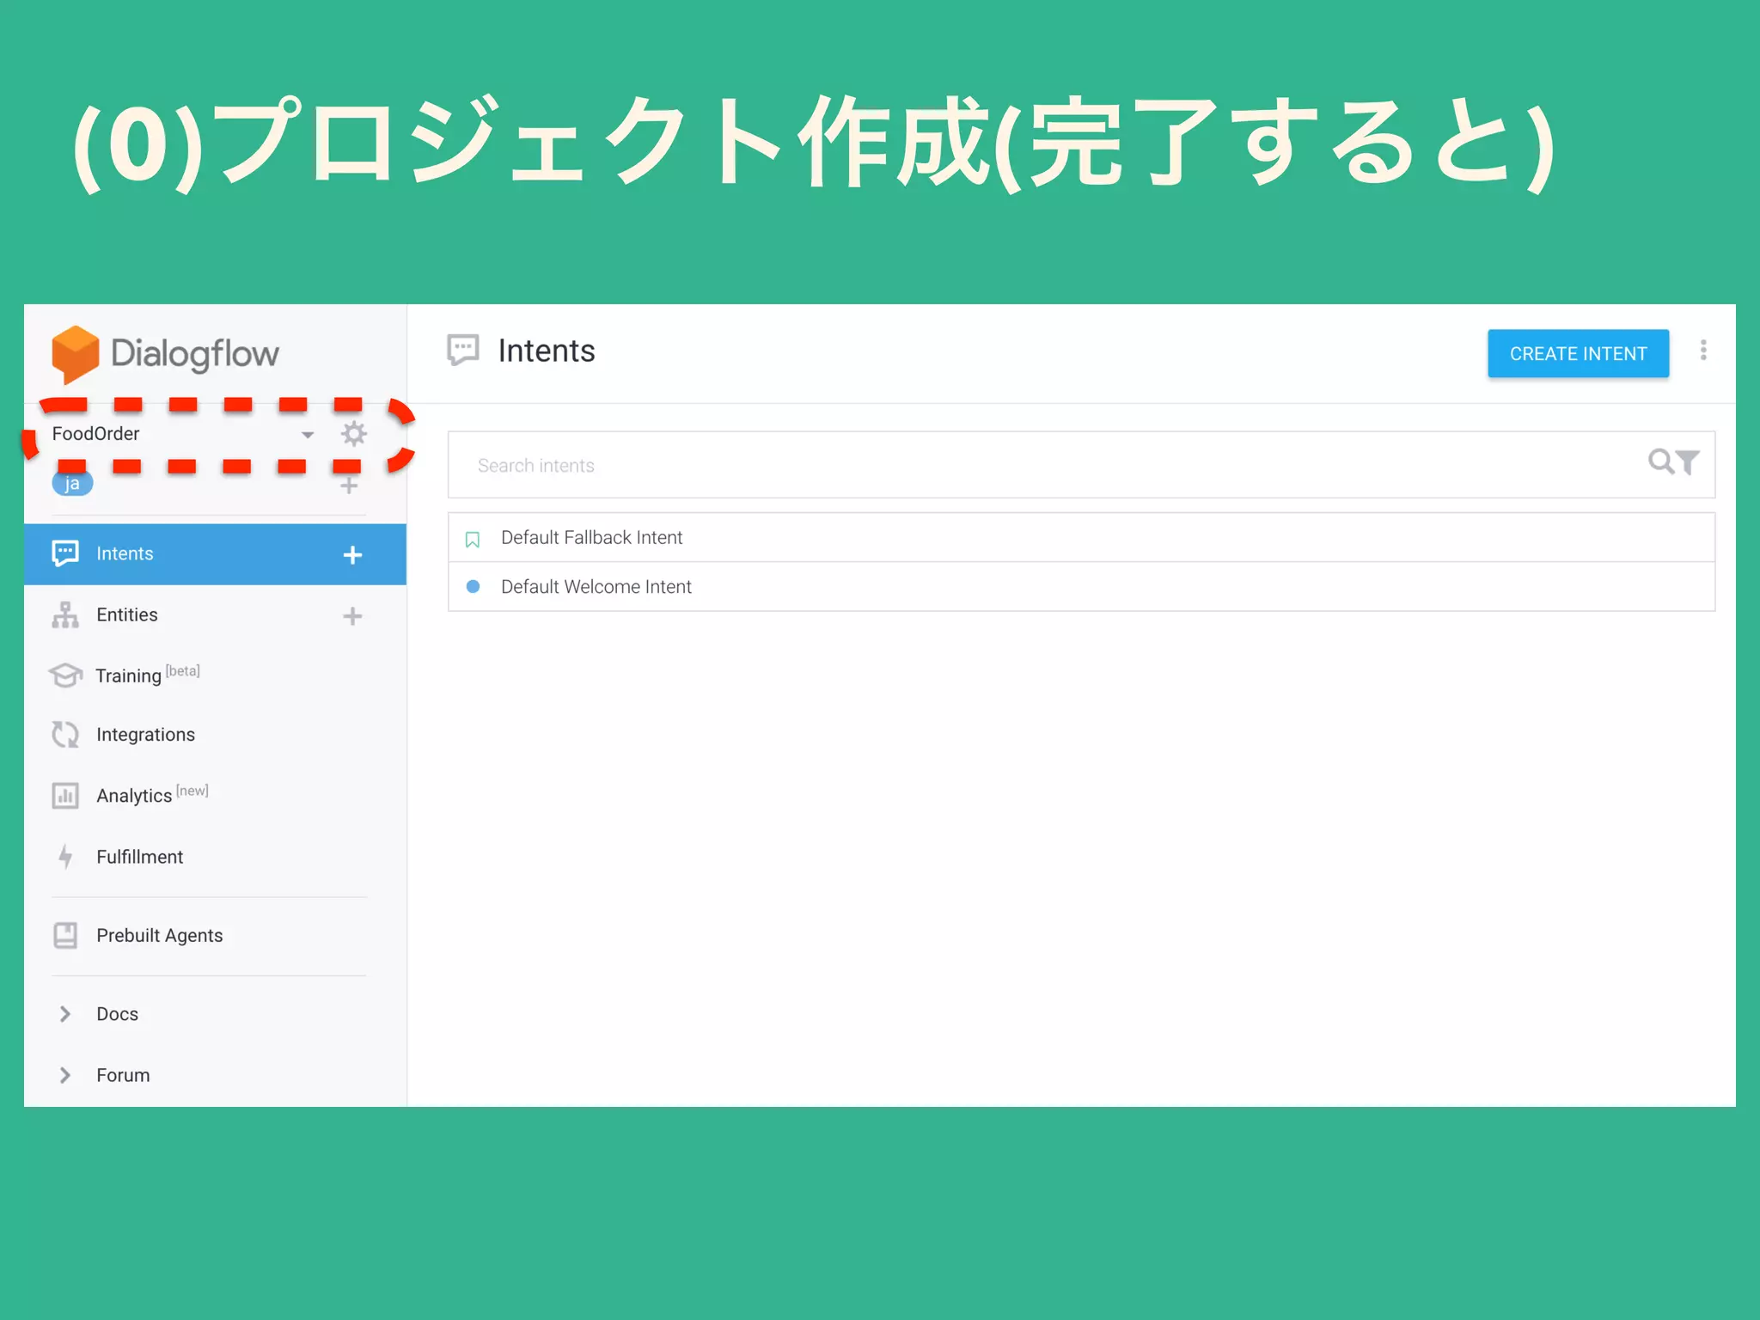Add a language with plus icon
Image resolution: width=1760 pixels, height=1320 pixels.
click(349, 486)
